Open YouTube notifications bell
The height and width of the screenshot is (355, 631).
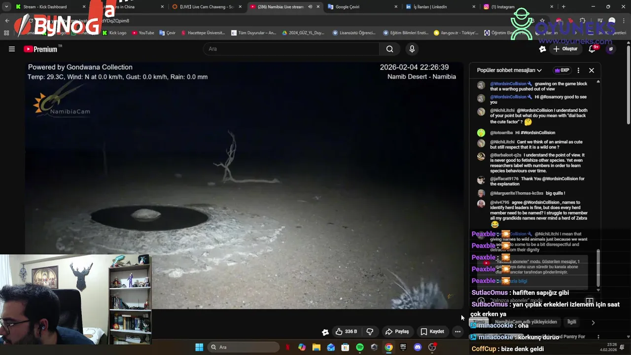tap(592, 49)
